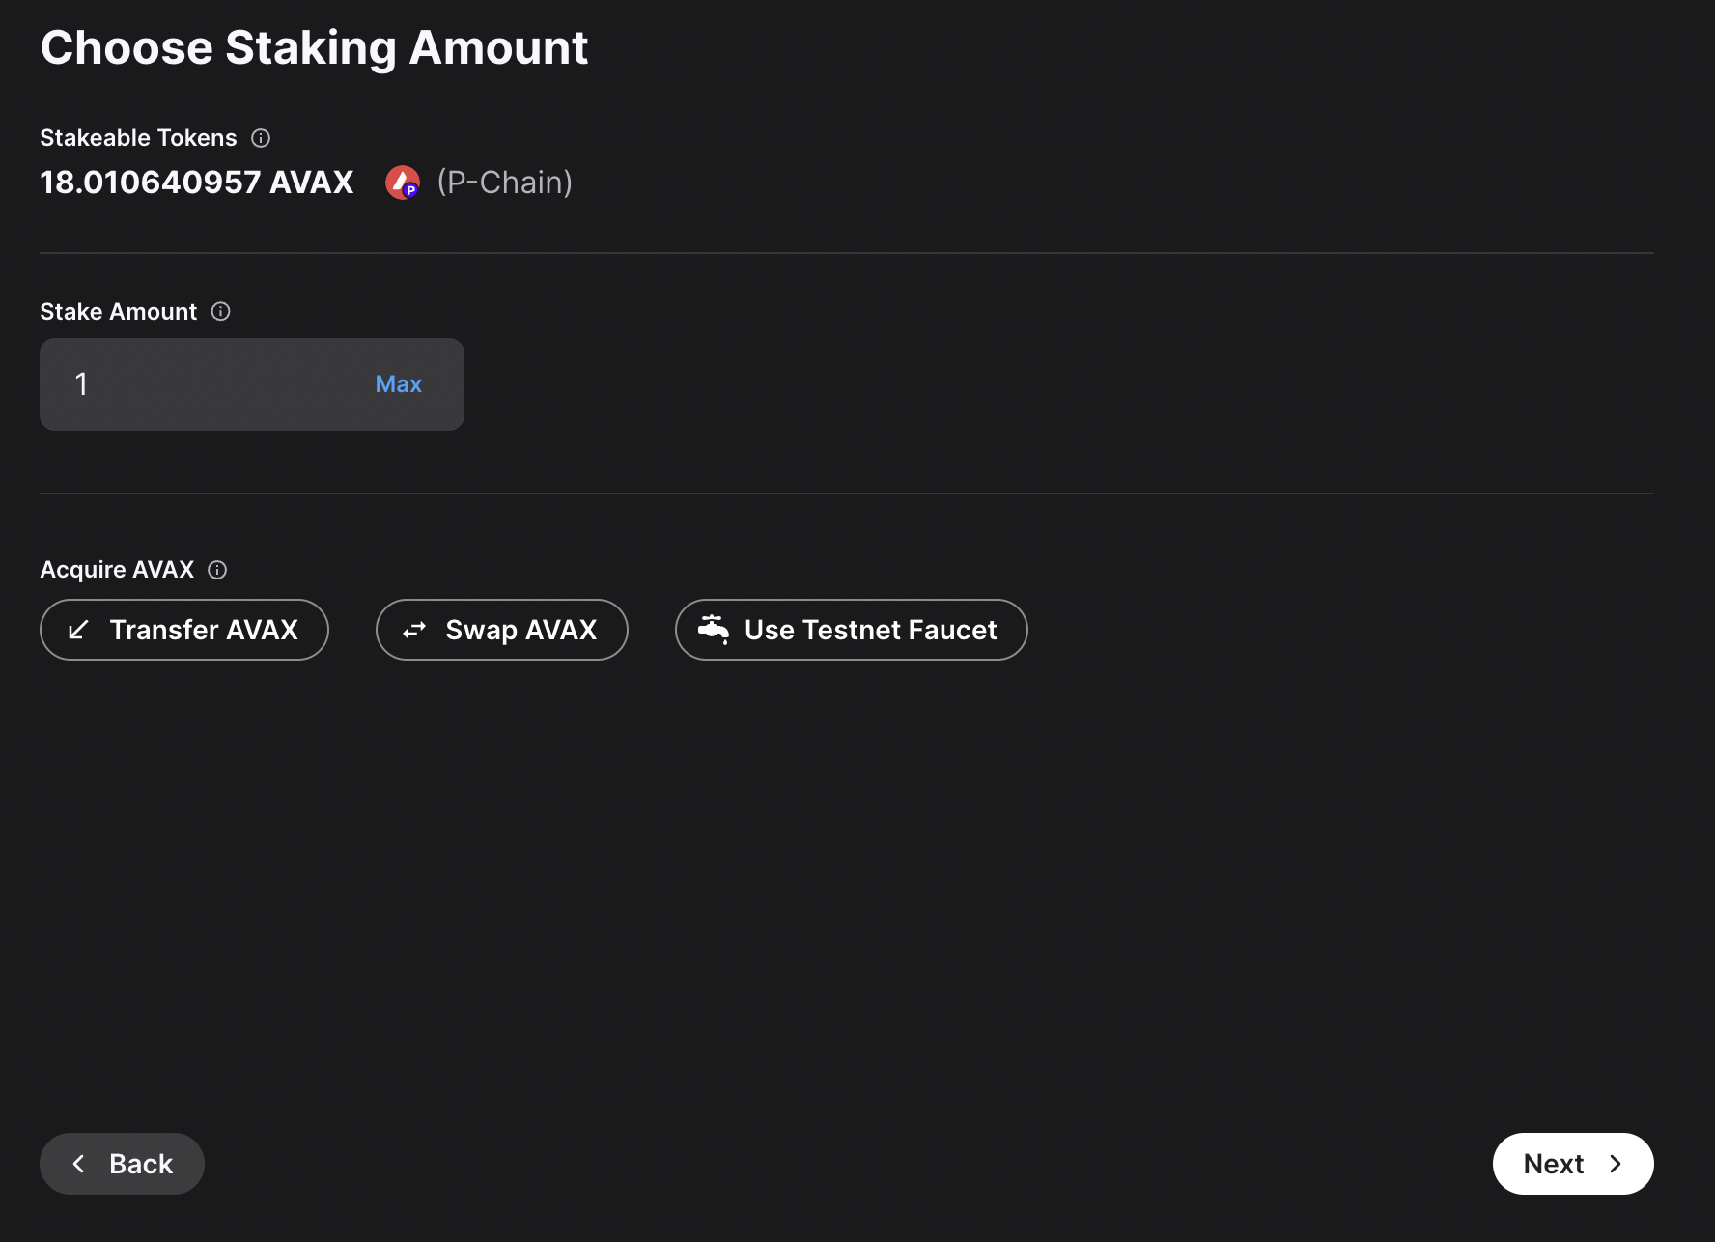Proceed by clicking the Next label
Screen dimensions: 1715x1242
coord(1553,1164)
